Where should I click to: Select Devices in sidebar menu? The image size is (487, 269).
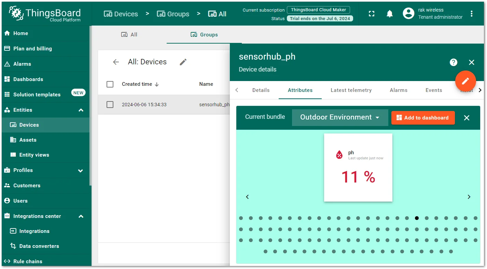pyautogui.click(x=46, y=125)
